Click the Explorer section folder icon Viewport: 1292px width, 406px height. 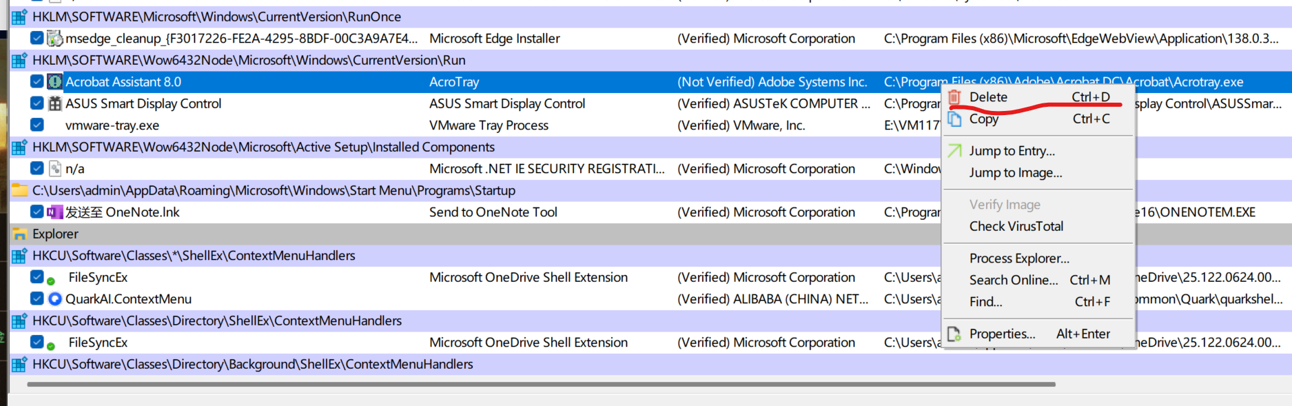click(19, 234)
